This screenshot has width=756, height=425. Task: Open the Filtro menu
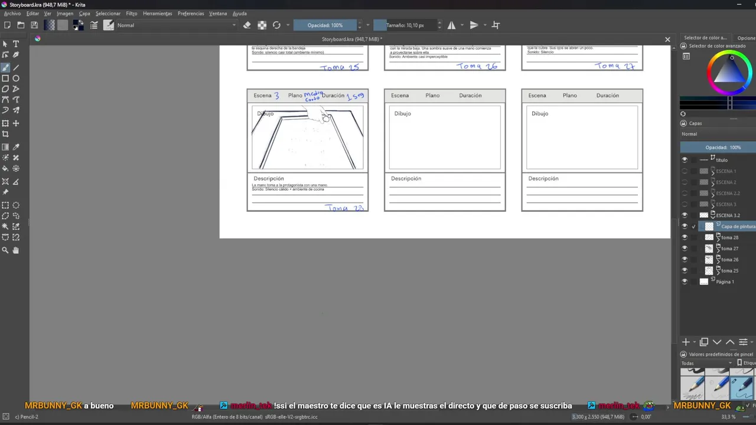coord(131,14)
